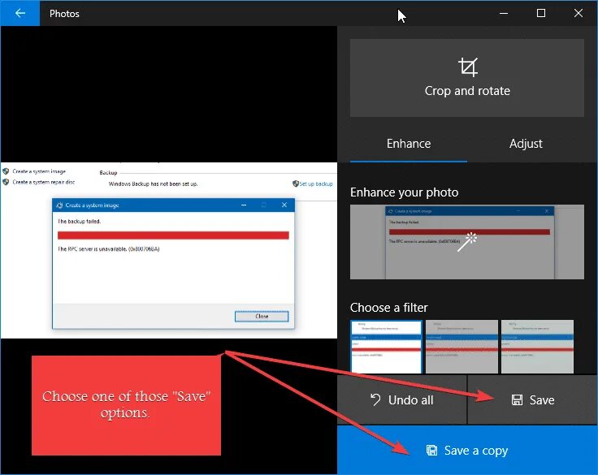Screen dimensions: 598x475
Task: Click Save a copy button
Action: point(467,450)
